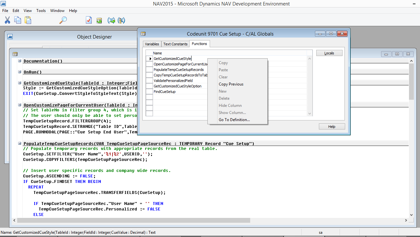Click the CueSetup.ASCENDING := FALSE; code line
This screenshot has width=420, height=237.
59,176
